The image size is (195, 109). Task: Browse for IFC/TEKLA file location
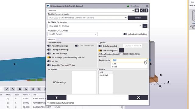click(145, 26)
